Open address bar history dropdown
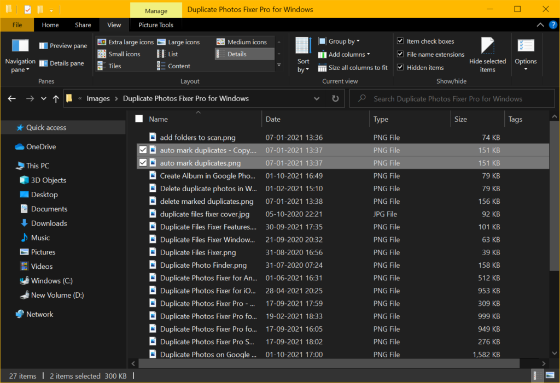560x383 pixels. [x=317, y=98]
